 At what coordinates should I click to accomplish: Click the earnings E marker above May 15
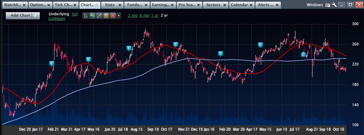tap(260, 45)
